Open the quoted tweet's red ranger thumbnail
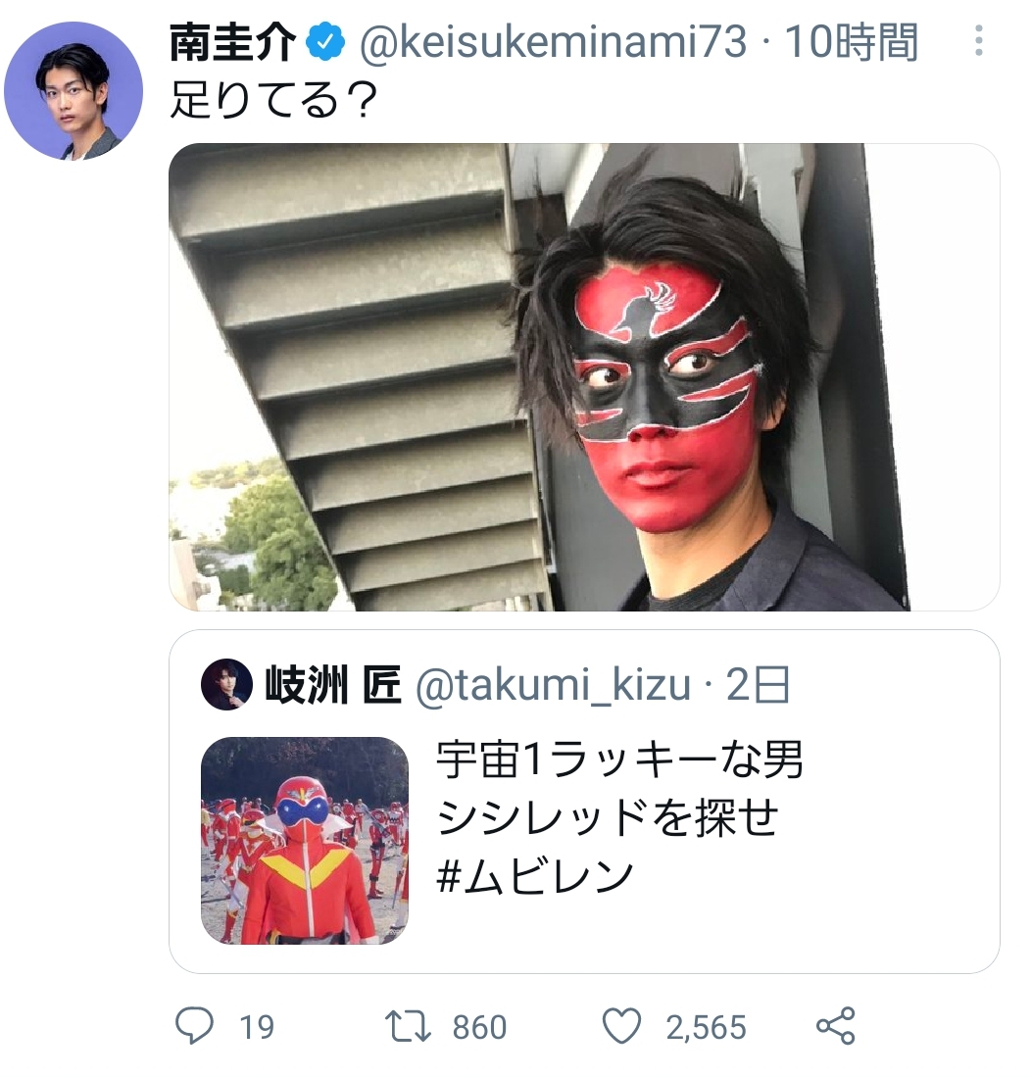This screenshot has height=1077, width=1031. tap(305, 840)
